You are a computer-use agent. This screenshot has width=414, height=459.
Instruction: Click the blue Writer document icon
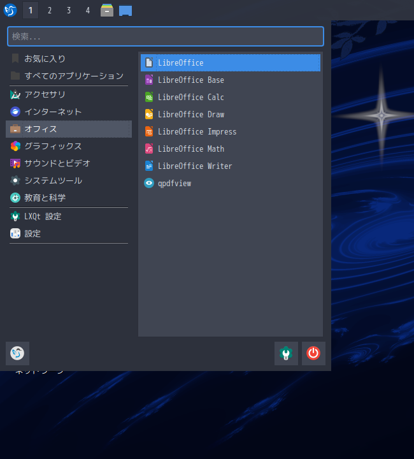tap(149, 166)
